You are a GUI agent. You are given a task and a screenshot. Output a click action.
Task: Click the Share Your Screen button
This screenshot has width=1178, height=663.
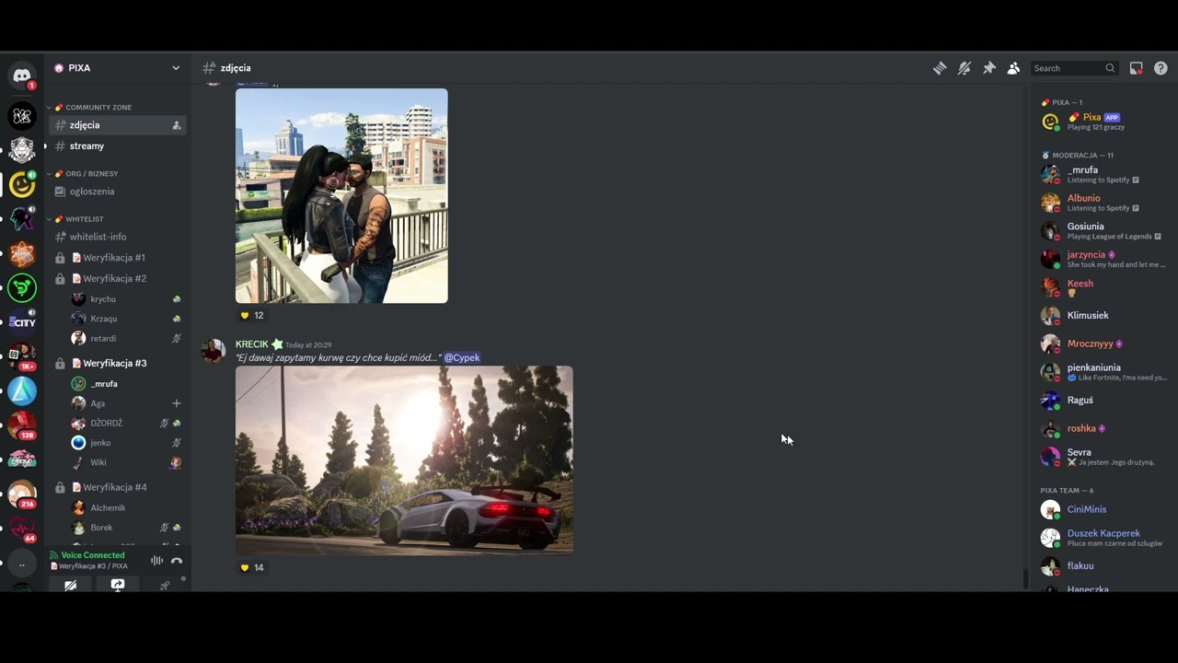click(118, 586)
